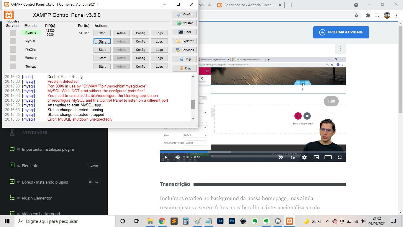
Task: Open Windows notification center
Action: (393, 221)
